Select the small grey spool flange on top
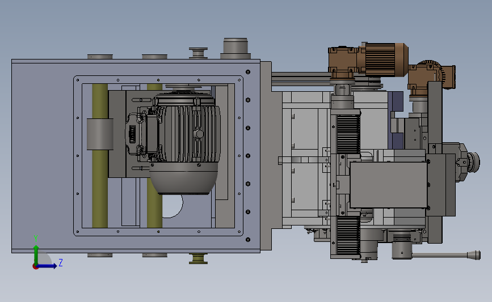 point(198,53)
